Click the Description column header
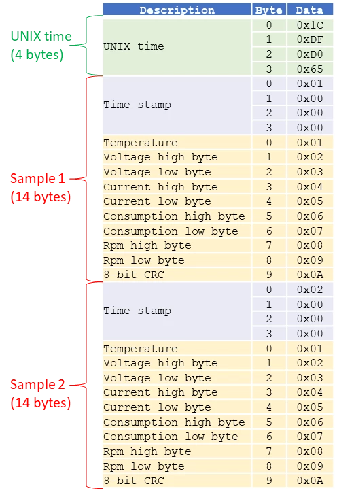 pos(177,10)
